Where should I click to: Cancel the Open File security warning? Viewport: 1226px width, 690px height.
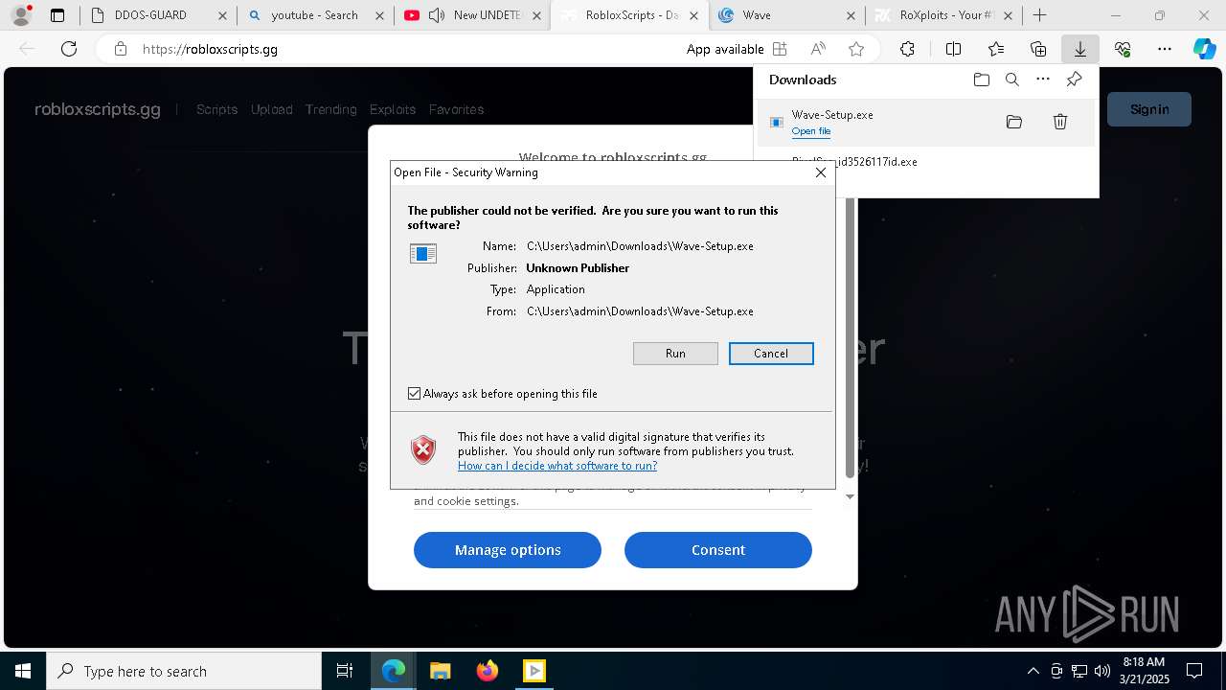point(771,354)
